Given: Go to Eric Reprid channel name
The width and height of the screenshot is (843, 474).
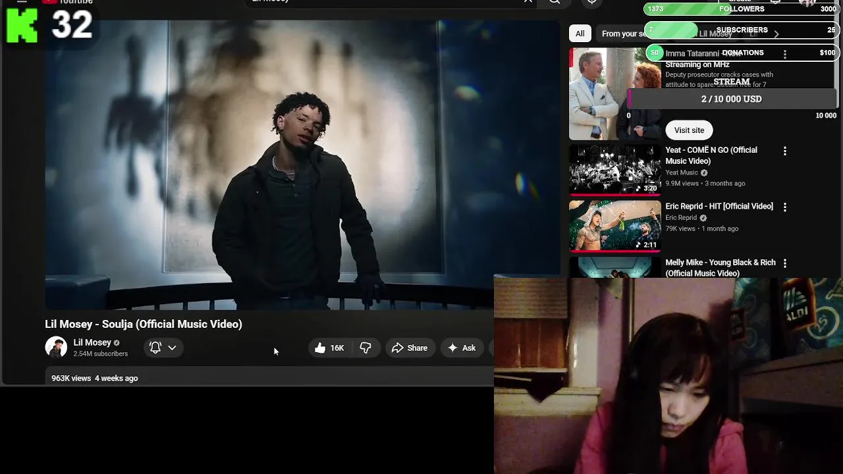Looking at the screenshot, I should [681, 218].
